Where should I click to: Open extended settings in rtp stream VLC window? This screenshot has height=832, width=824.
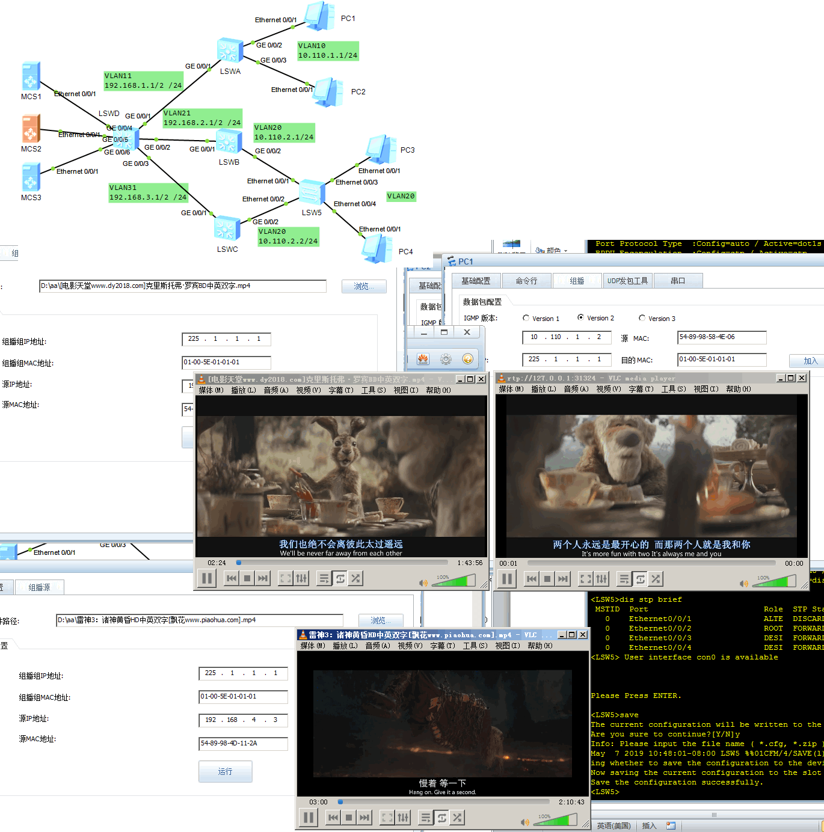tap(601, 579)
